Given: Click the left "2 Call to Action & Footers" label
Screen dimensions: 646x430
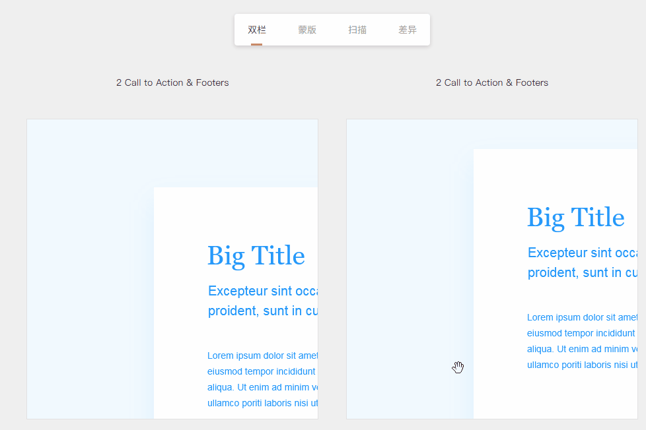Looking at the screenshot, I should pyautogui.click(x=172, y=82).
